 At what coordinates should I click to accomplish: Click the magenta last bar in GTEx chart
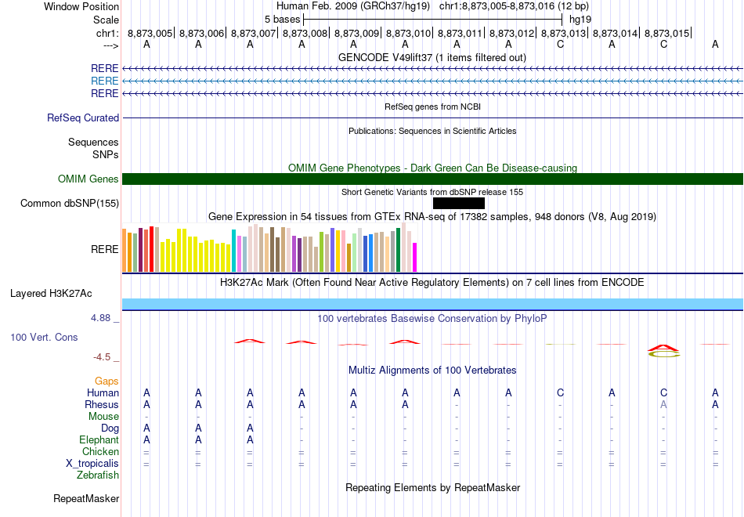(415, 257)
